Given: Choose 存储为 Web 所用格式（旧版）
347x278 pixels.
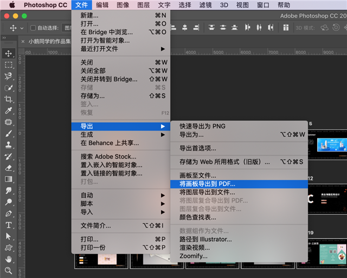Looking at the screenshot, I should click(x=239, y=162).
